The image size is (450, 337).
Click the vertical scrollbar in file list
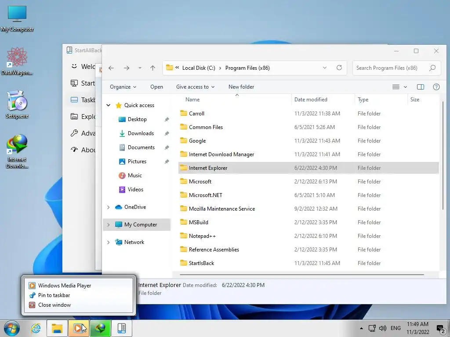(443, 155)
